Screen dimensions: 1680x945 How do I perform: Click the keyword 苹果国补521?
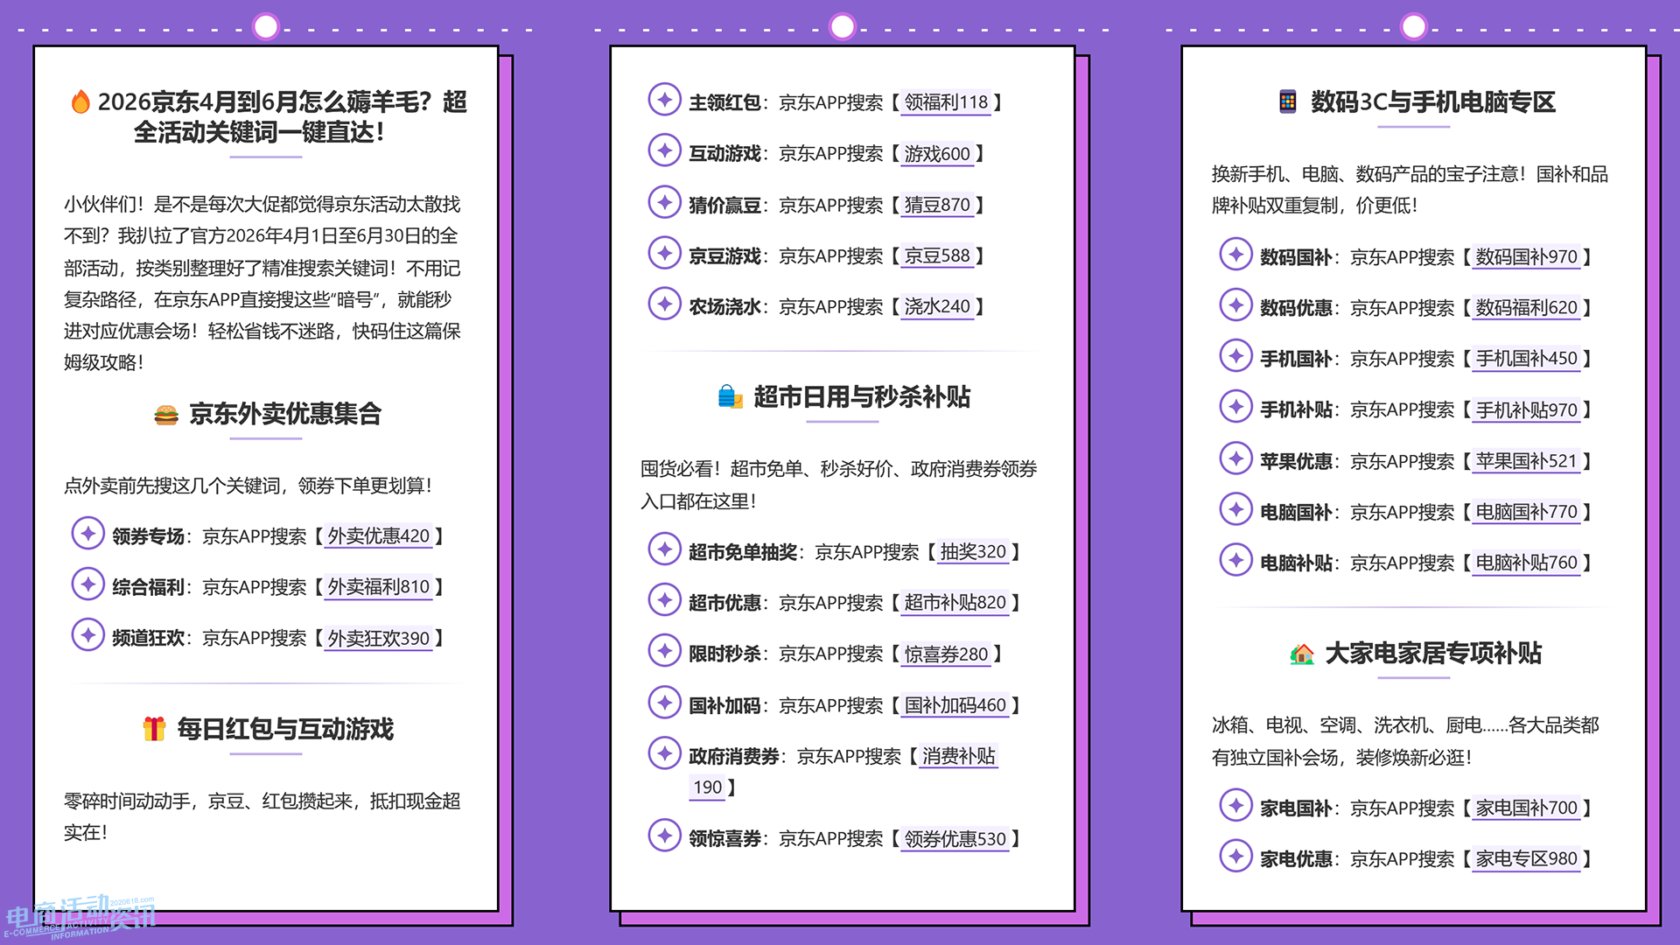[x=1527, y=461]
